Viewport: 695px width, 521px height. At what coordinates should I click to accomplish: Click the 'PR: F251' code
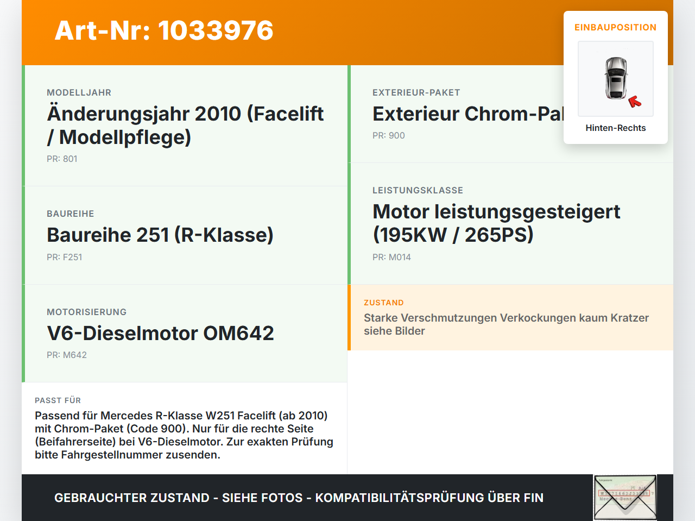pos(65,257)
